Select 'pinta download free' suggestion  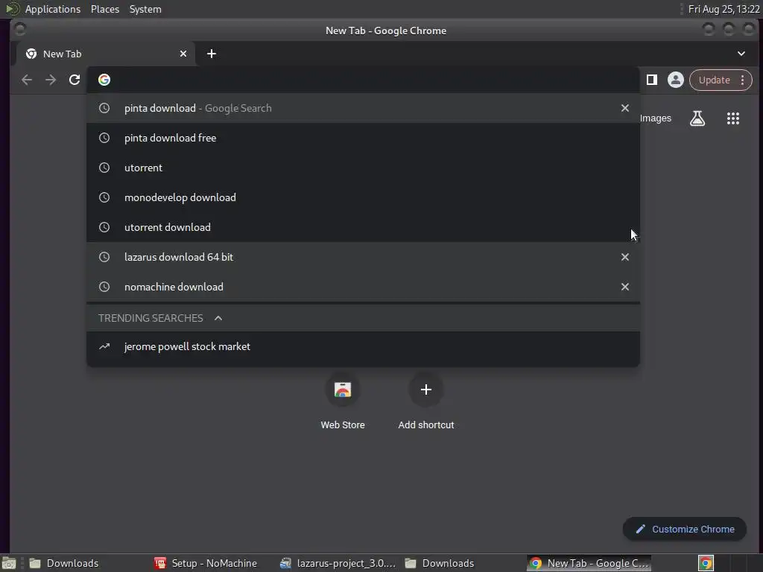click(363, 138)
